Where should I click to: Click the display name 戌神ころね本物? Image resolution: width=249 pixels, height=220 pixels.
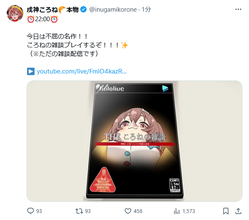53,10
